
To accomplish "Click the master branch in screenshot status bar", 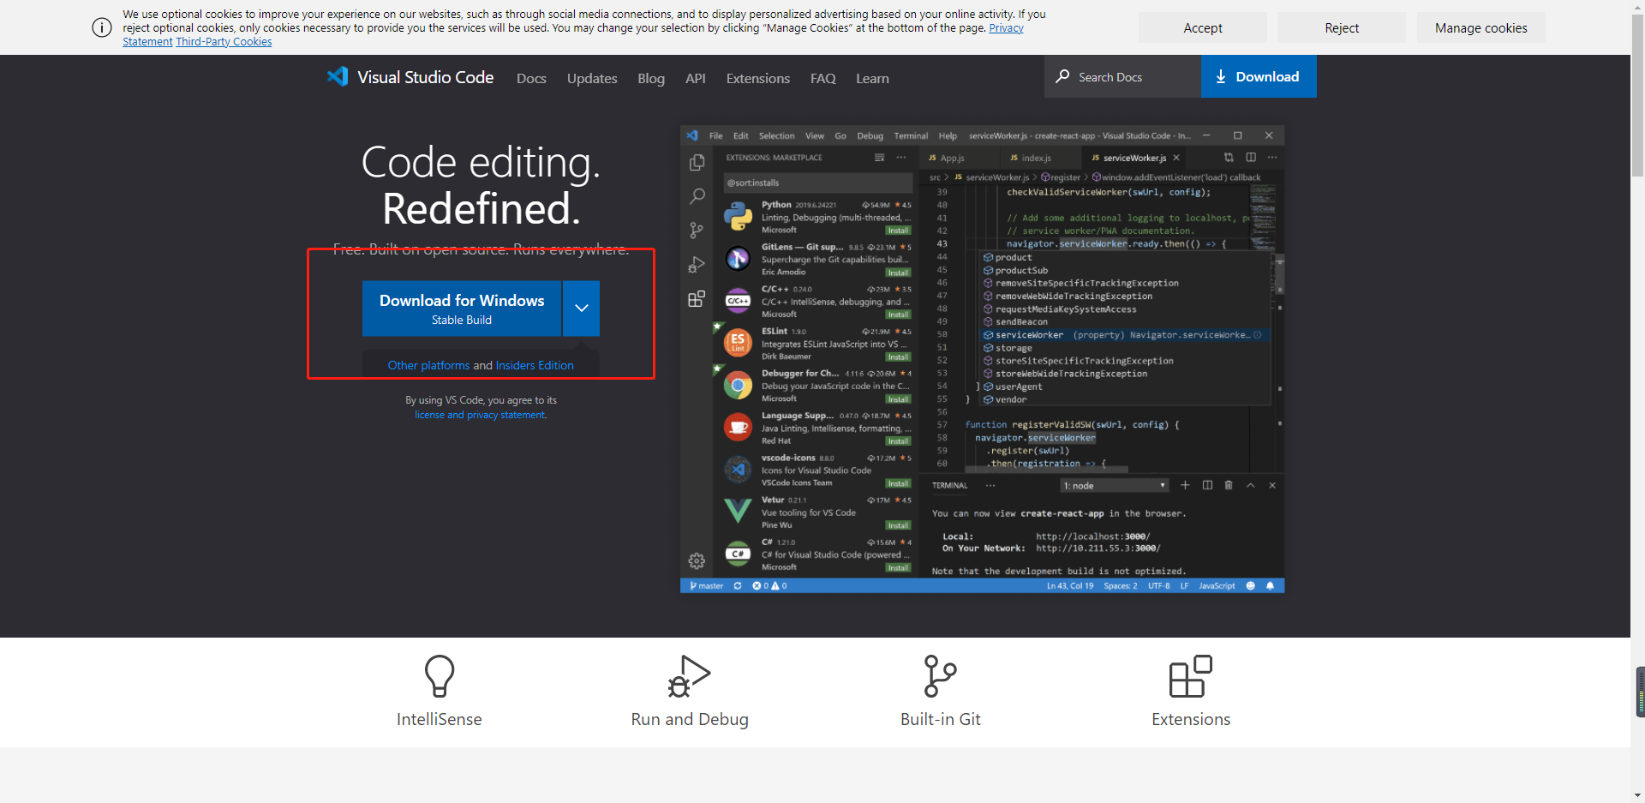I will point(708,586).
